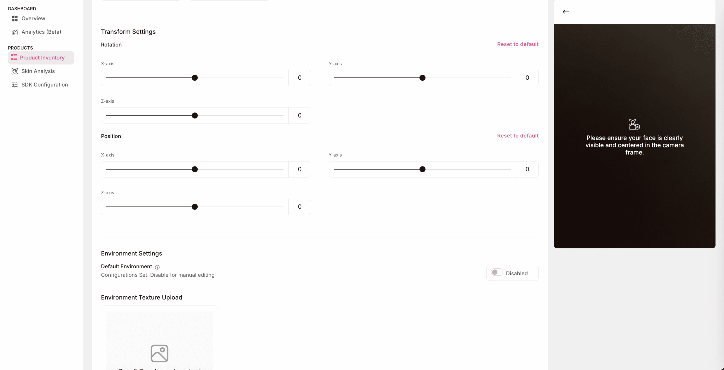Focus the Position Y-axis value field
The image size is (724, 370).
pyautogui.click(x=527, y=169)
